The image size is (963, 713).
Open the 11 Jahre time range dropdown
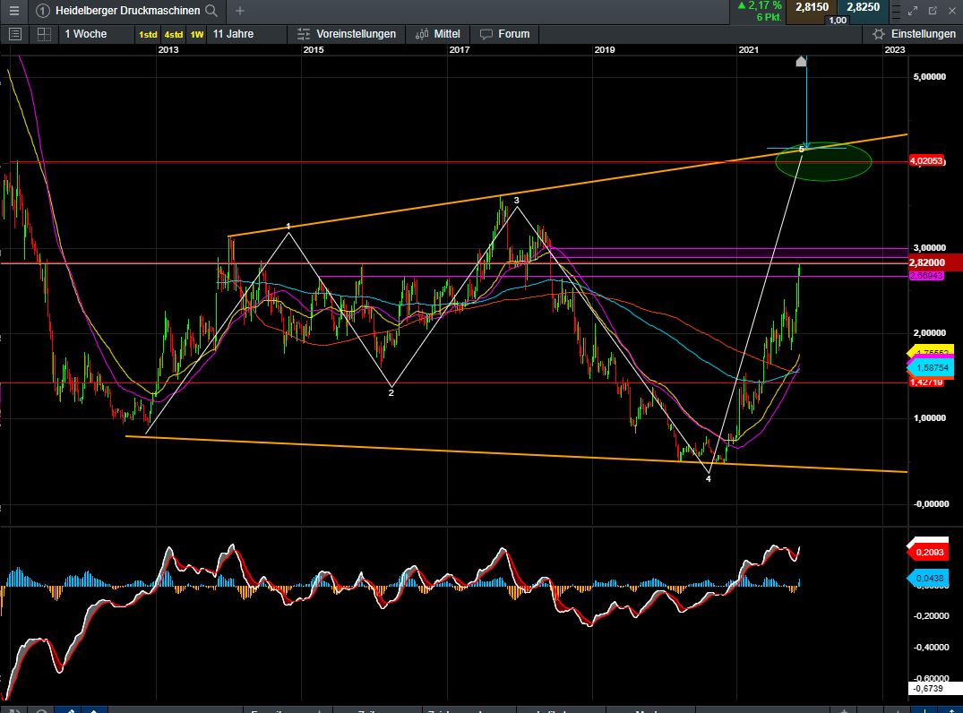tap(233, 34)
